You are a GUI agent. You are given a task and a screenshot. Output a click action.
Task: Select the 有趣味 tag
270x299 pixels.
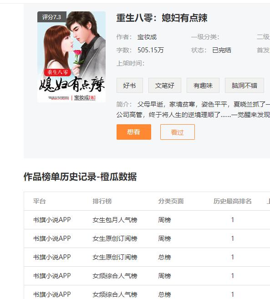coord(203,85)
